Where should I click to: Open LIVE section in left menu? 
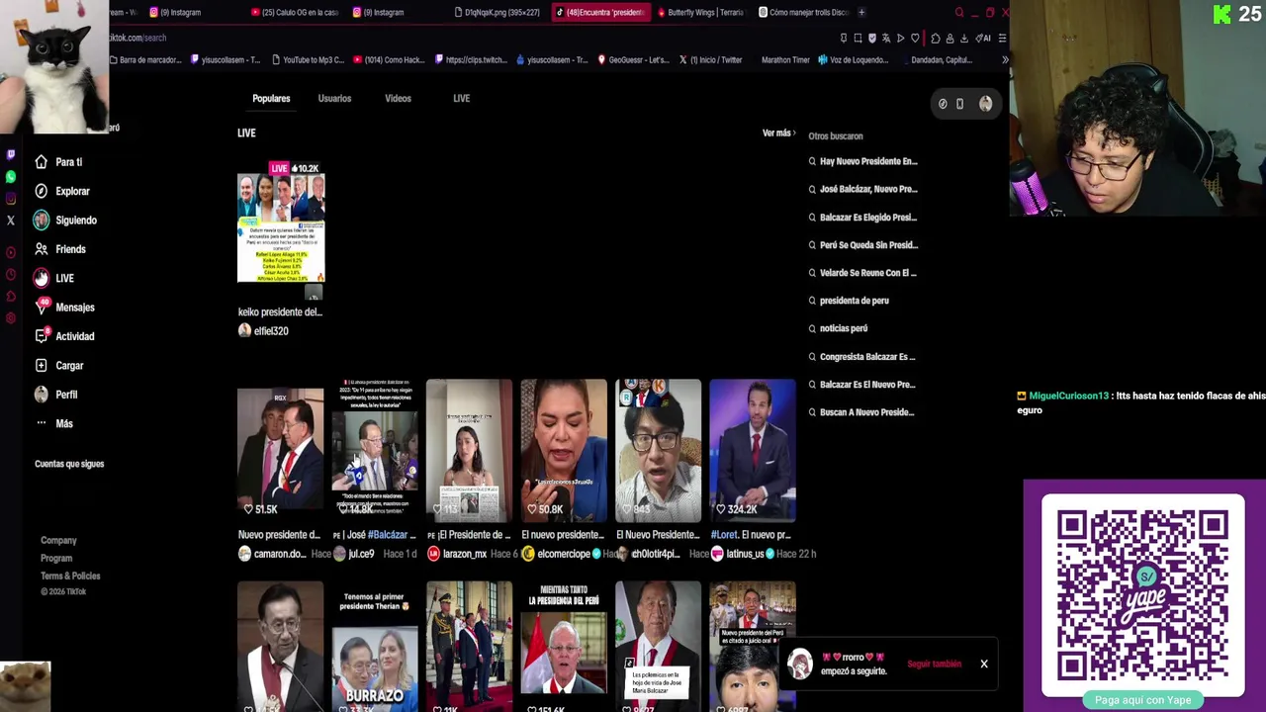pyautogui.click(x=53, y=278)
